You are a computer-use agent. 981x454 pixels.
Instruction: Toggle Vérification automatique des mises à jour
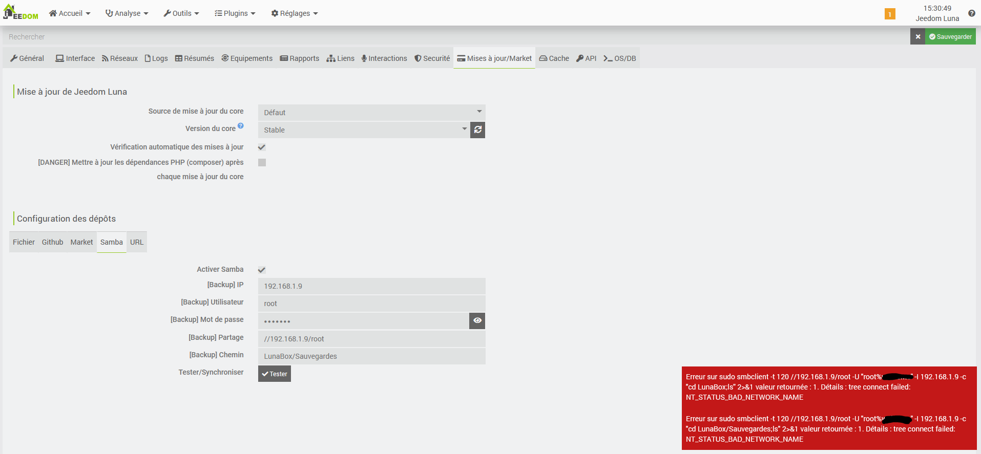point(262,147)
